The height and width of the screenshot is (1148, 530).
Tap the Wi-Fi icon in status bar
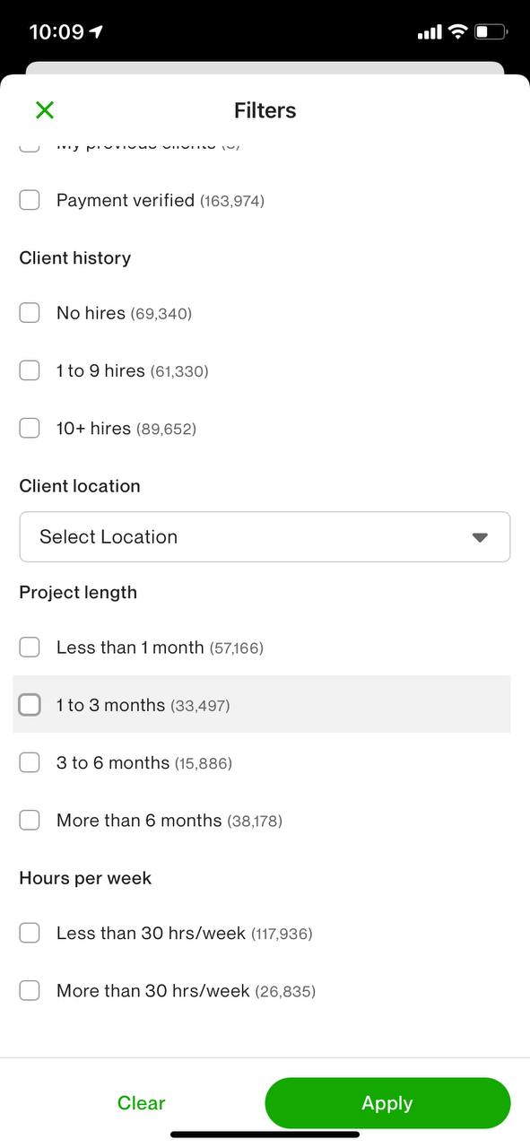point(458,32)
